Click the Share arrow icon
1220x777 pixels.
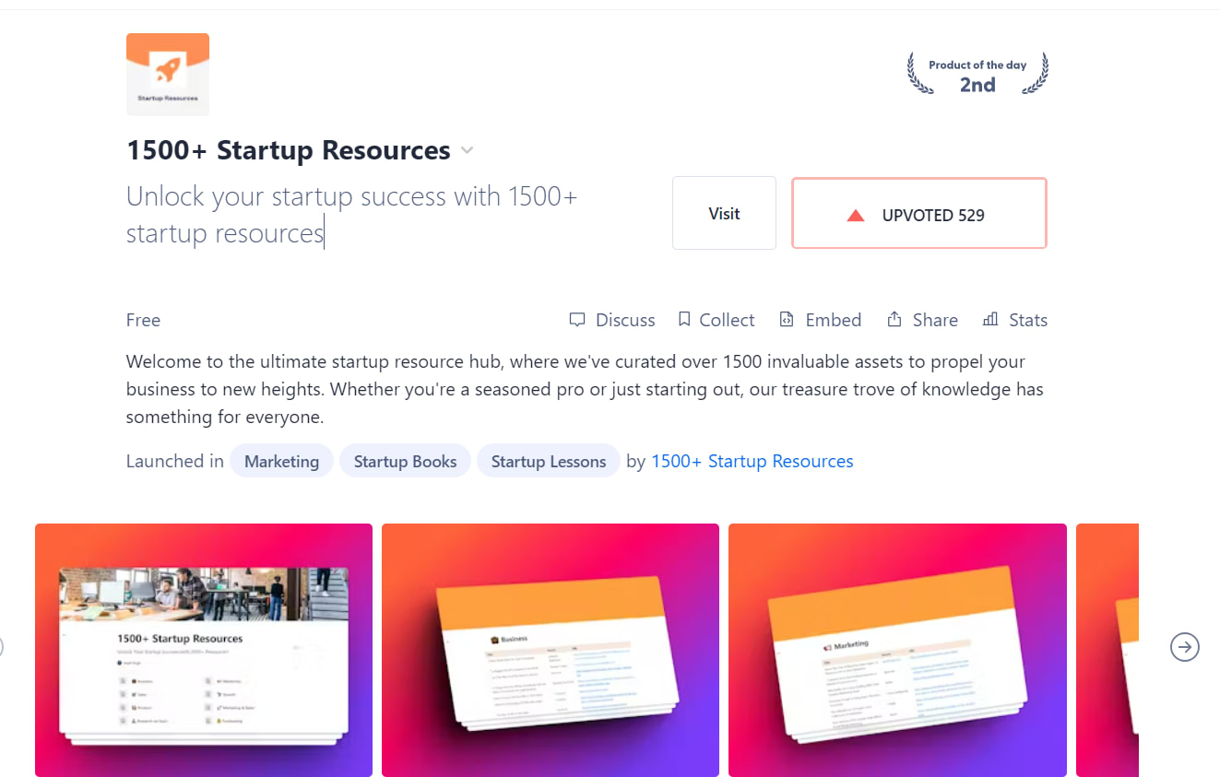click(x=894, y=320)
